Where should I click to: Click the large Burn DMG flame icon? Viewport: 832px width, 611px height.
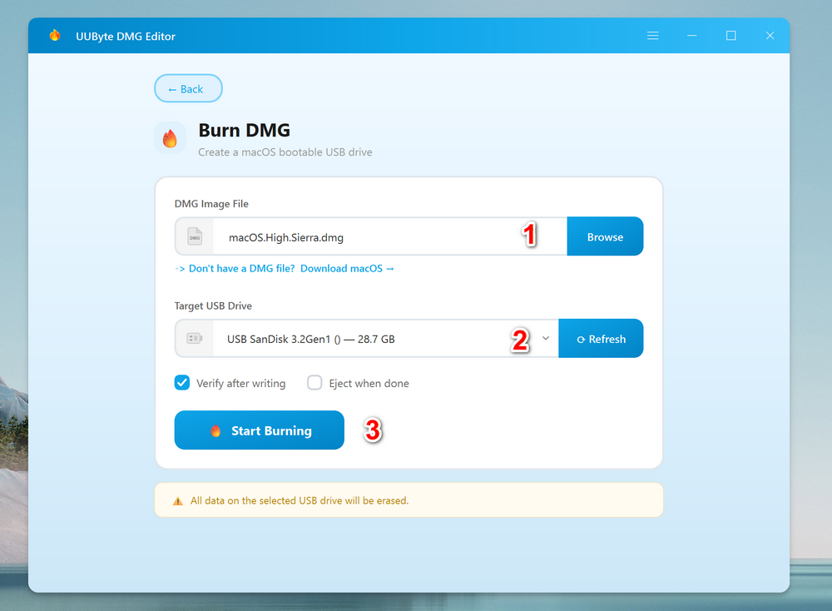(x=170, y=138)
